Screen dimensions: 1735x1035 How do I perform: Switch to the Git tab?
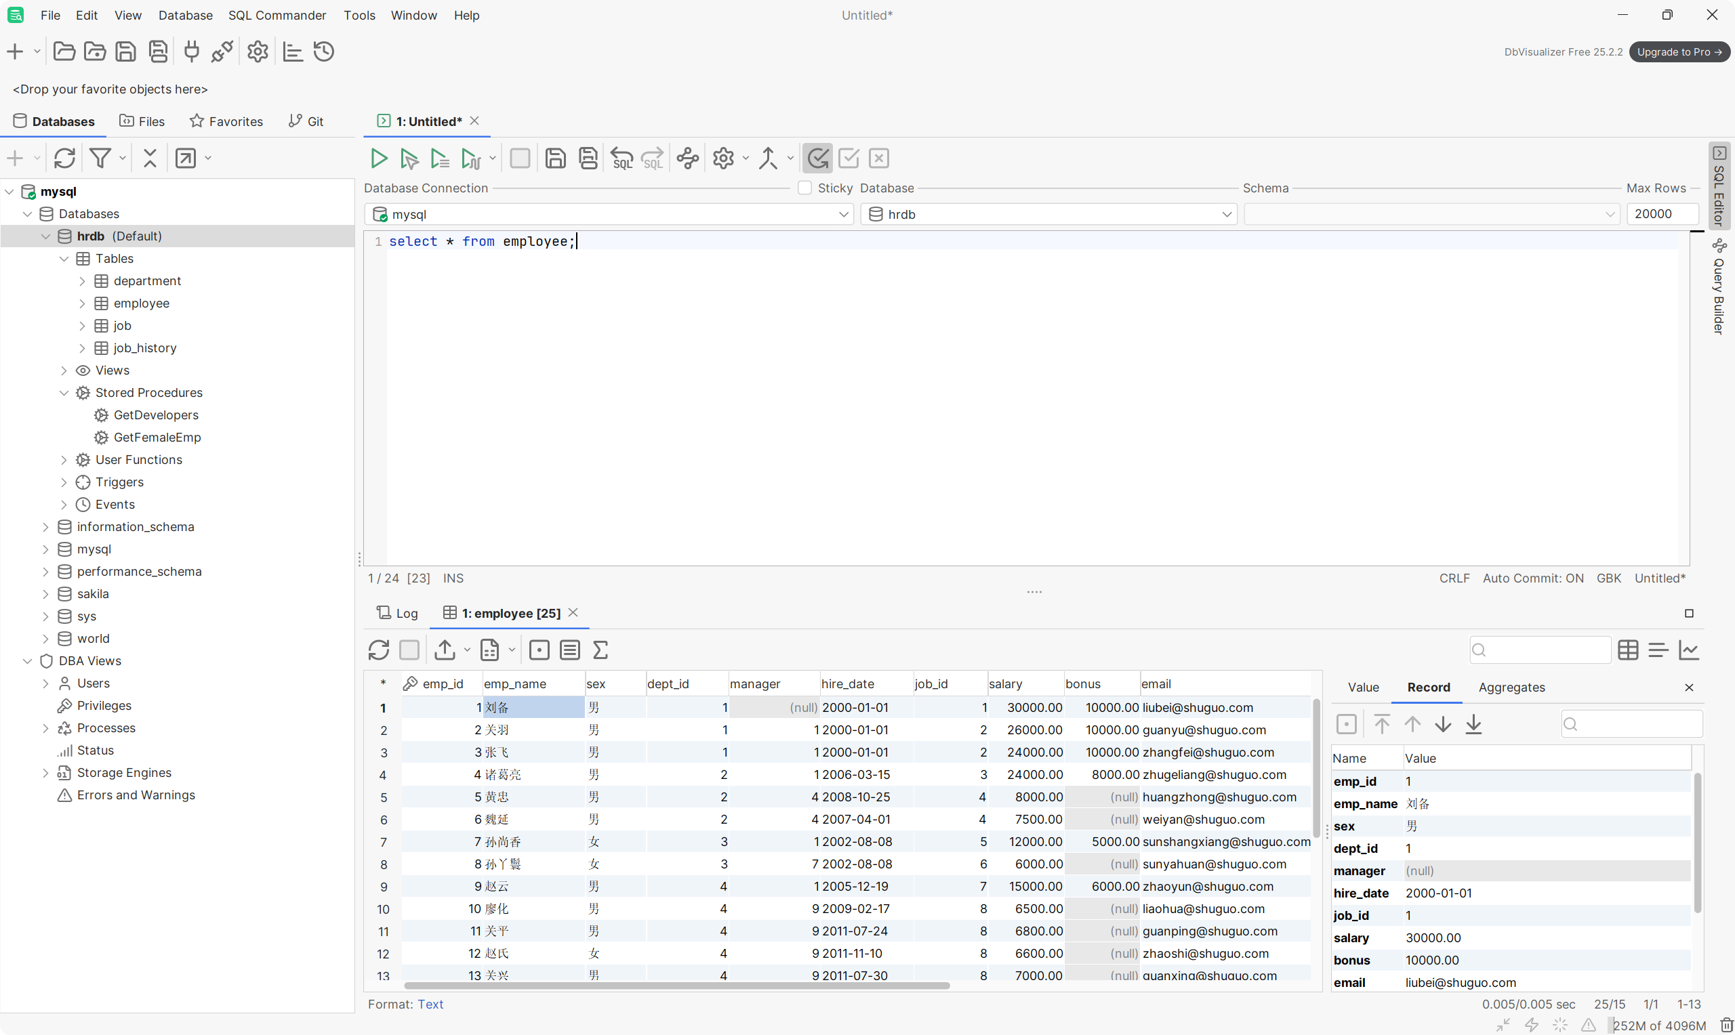tap(306, 121)
